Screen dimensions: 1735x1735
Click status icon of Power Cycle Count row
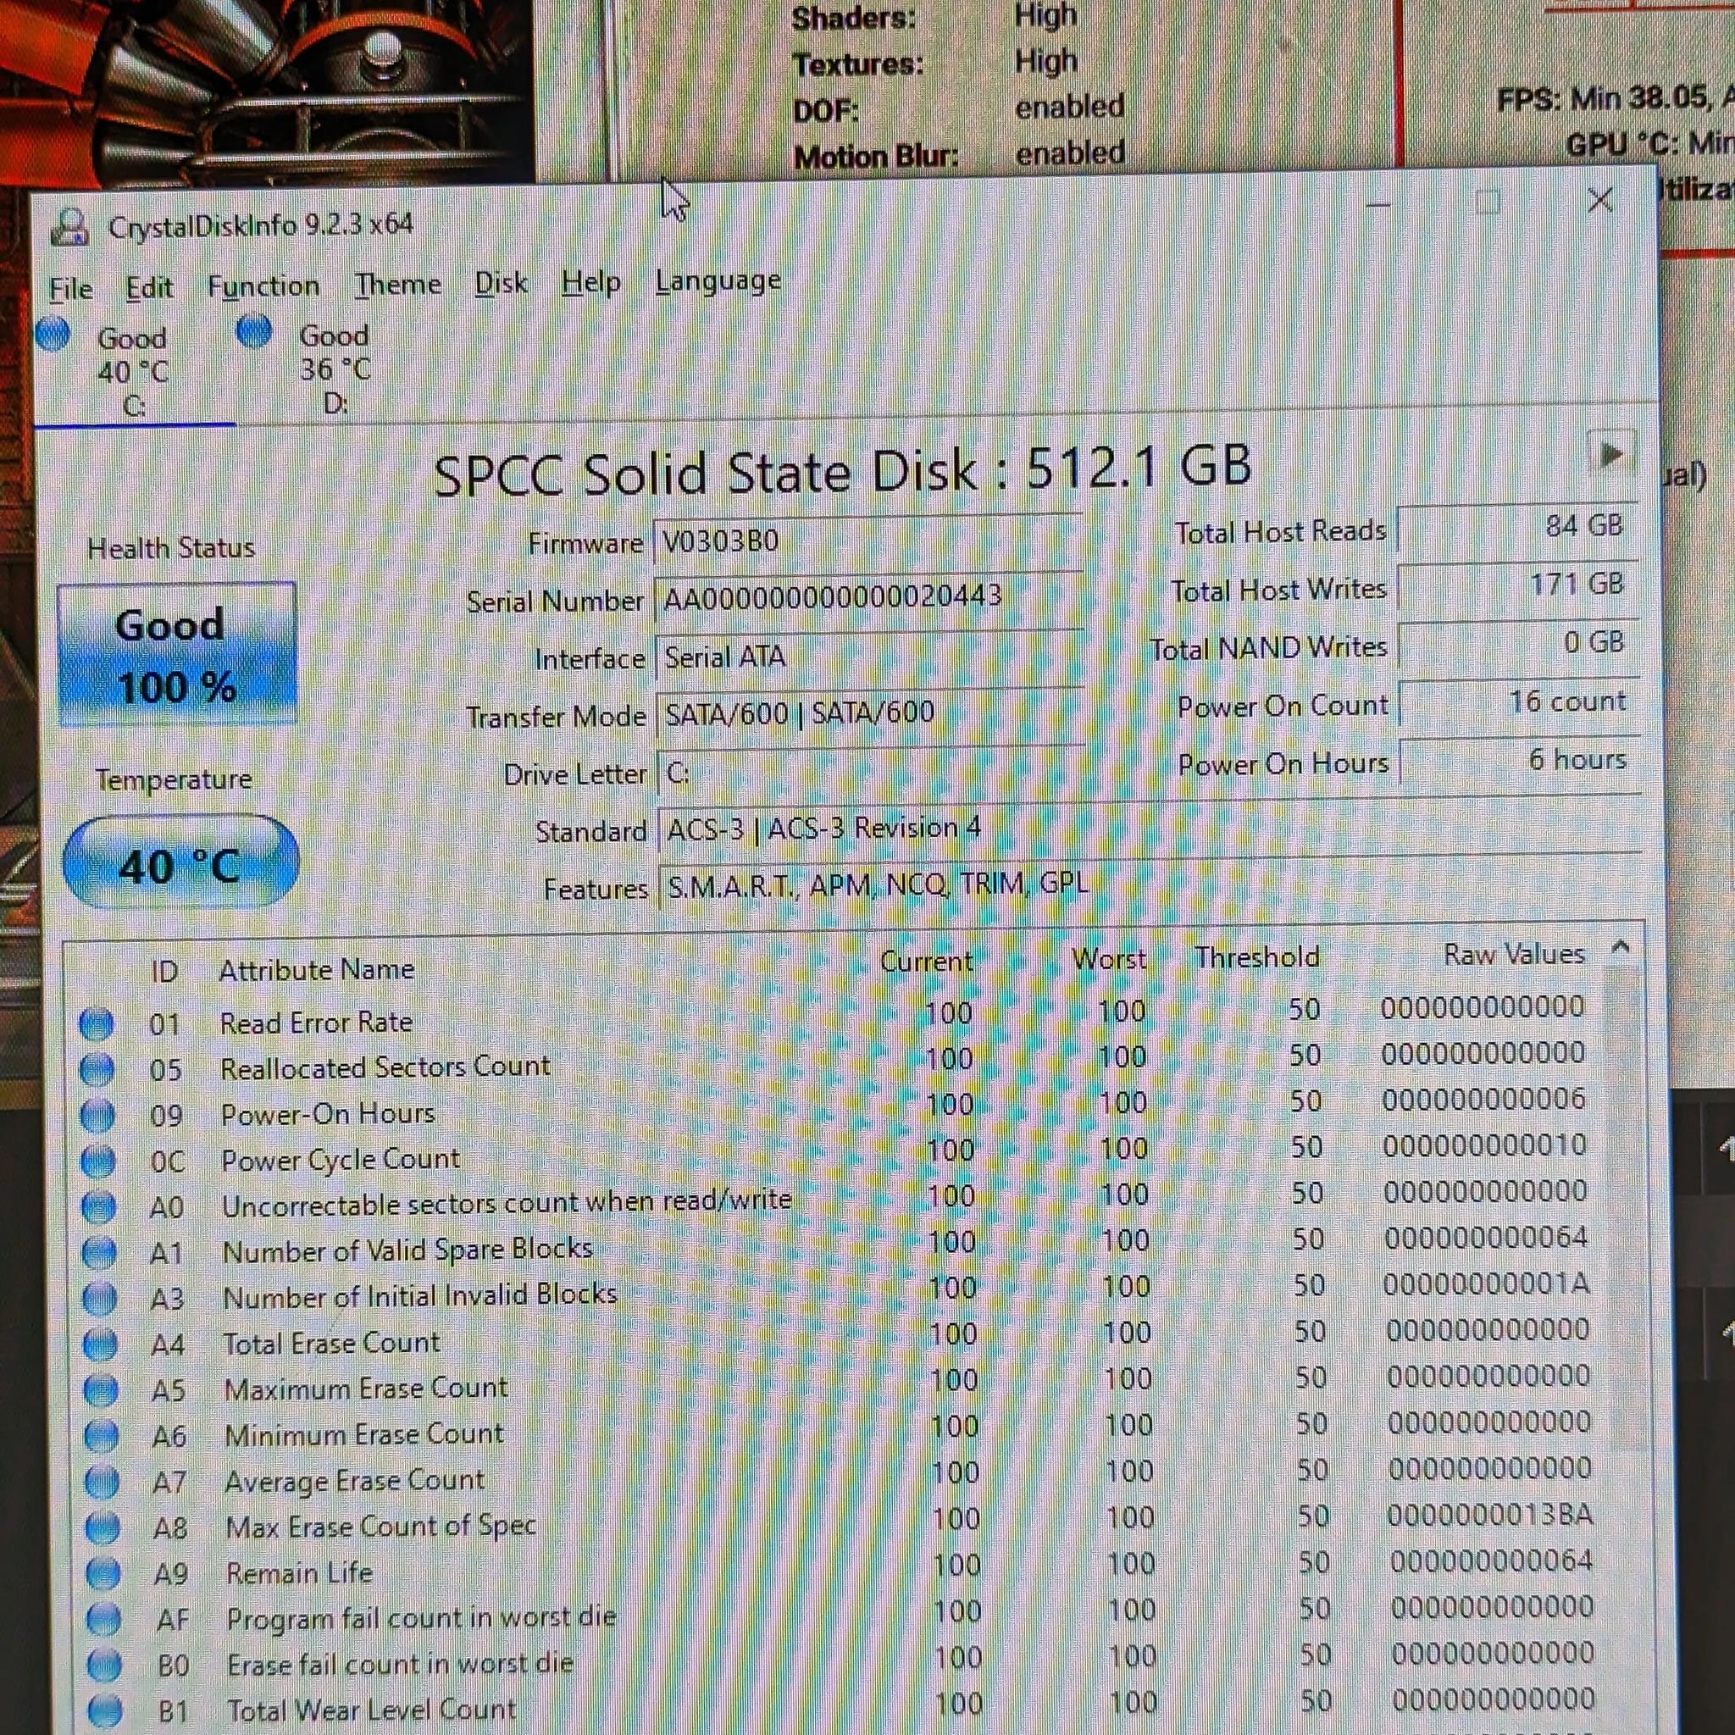click(x=98, y=1161)
